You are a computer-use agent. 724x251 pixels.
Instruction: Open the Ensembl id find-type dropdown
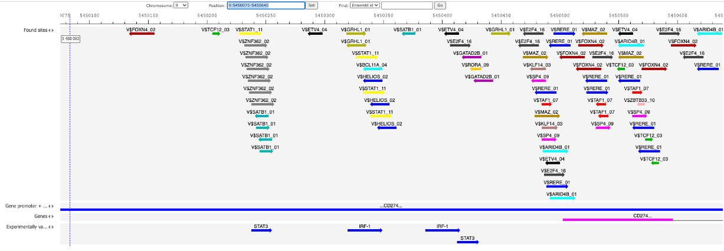pos(365,5)
